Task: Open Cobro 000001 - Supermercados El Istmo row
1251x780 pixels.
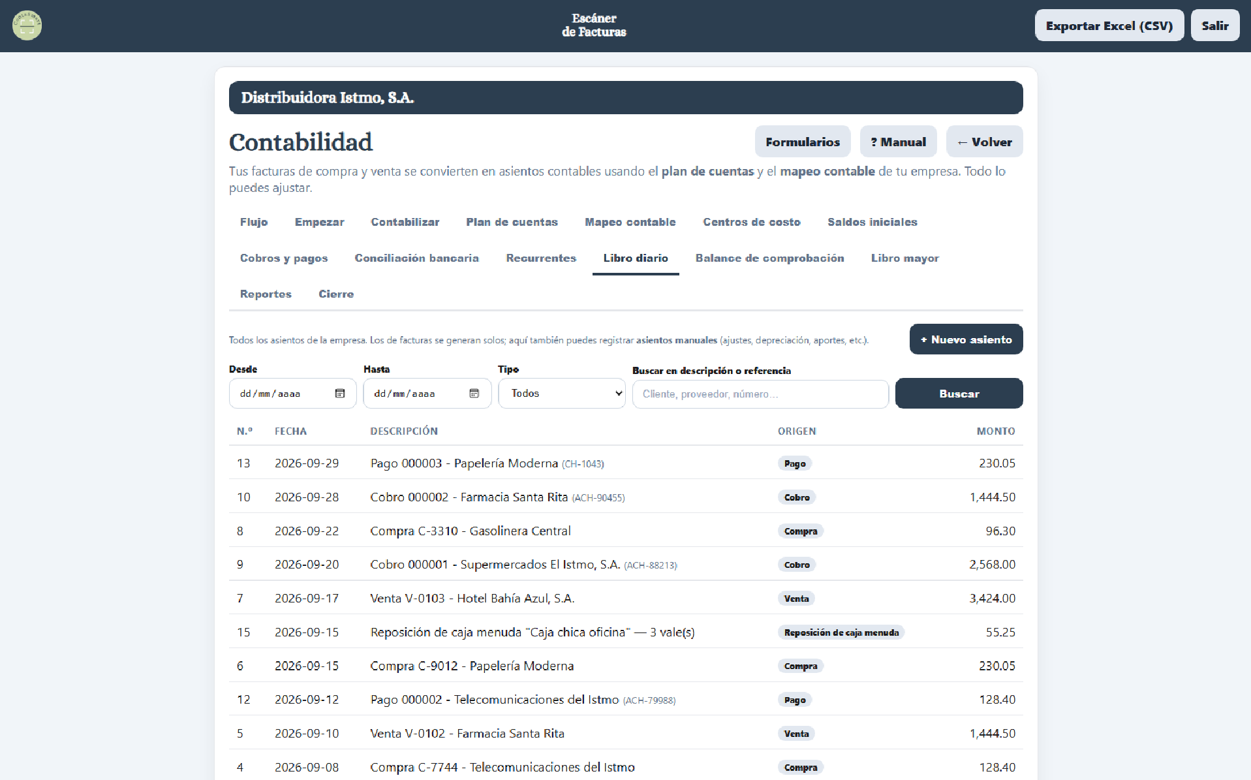Action: click(626, 564)
